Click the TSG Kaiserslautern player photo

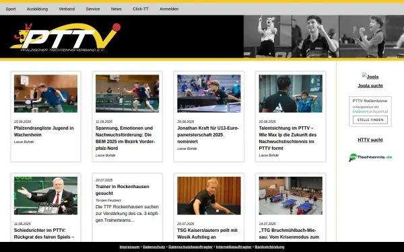(209, 196)
